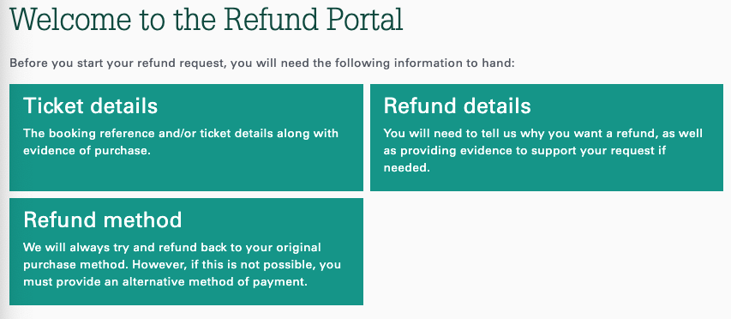Click the Welcome to the Refund Portal heading
This screenshot has height=319, width=731.
click(206, 20)
